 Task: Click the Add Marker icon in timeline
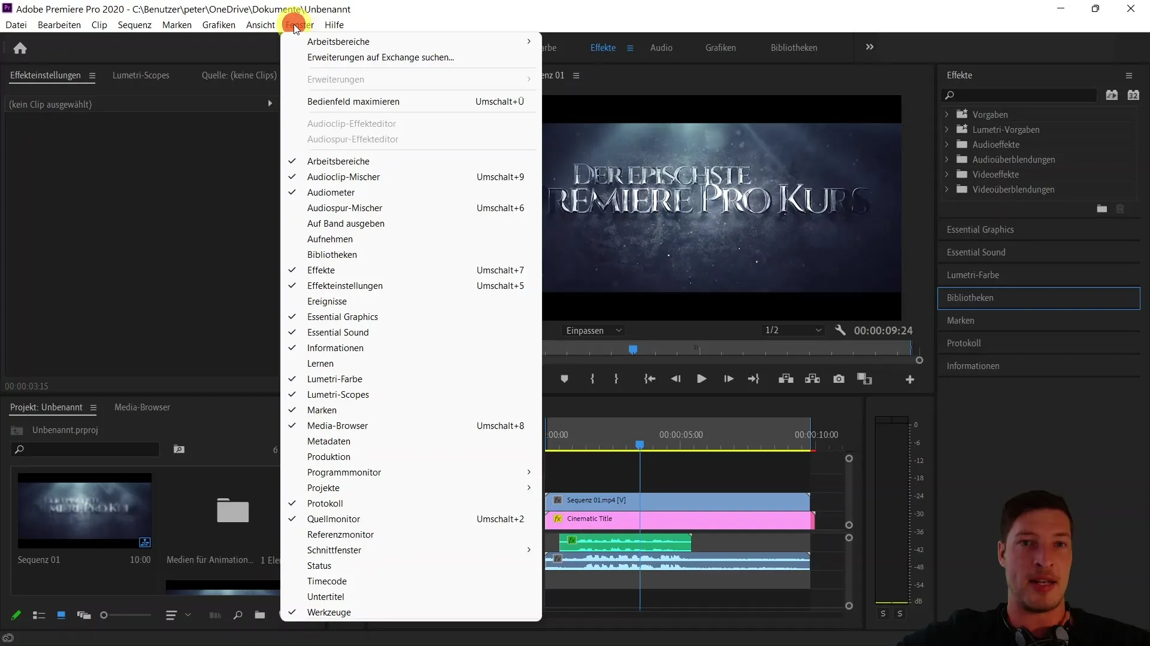[564, 379]
